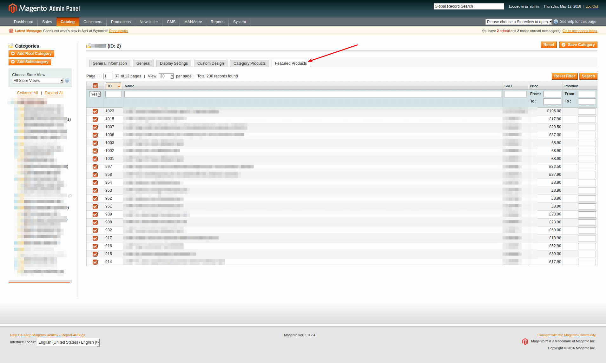Viewport: 606px width, 363px height.
Task: Click the folder icon next to category ID: 2
Action: pyautogui.click(x=89, y=46)
